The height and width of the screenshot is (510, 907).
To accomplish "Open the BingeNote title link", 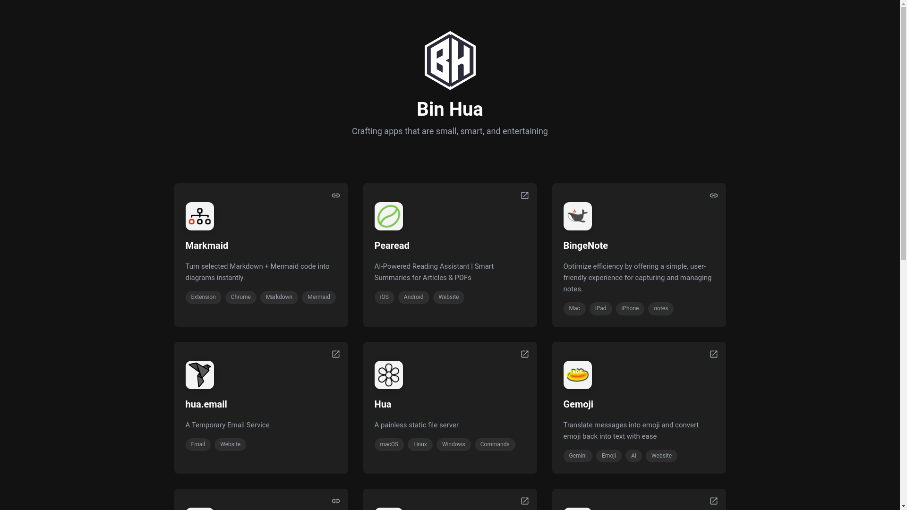I will (585, 246).
